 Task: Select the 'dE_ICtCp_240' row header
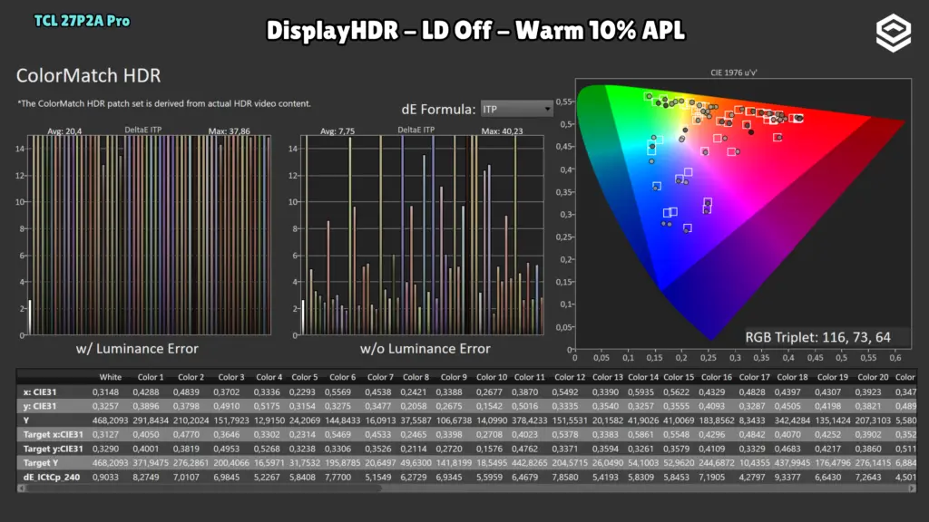(52, 477)
